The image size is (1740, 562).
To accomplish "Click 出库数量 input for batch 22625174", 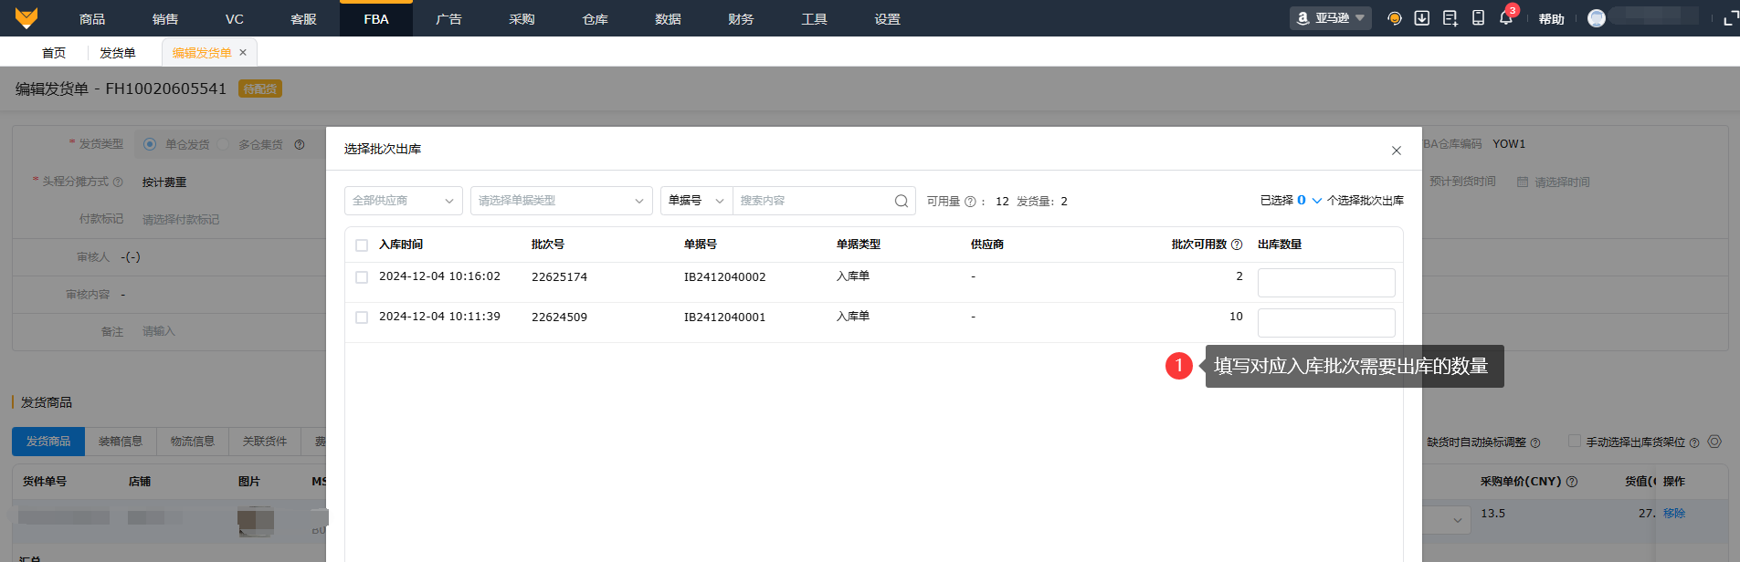I will [x=1325, y=283].
